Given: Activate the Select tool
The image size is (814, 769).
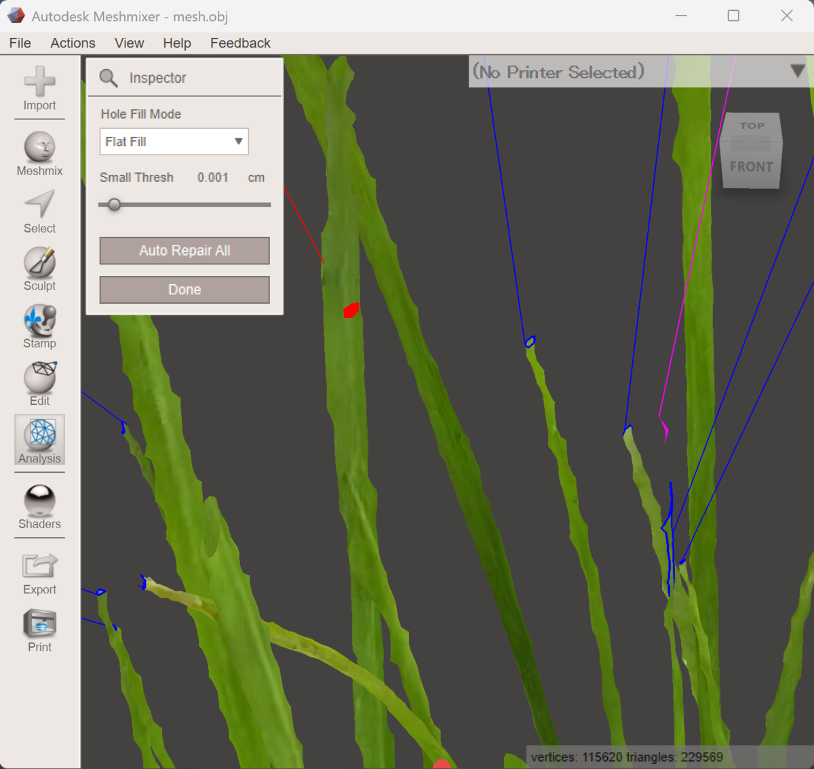Looking at the screenshot, I should 39,212.
